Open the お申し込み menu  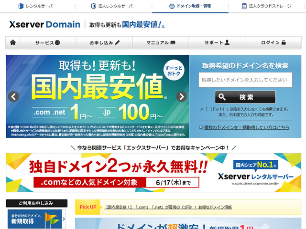pos(104,42)
